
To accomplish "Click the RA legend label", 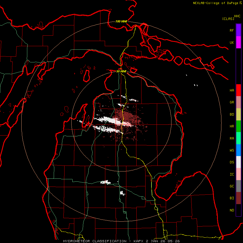I will point(232,139).
